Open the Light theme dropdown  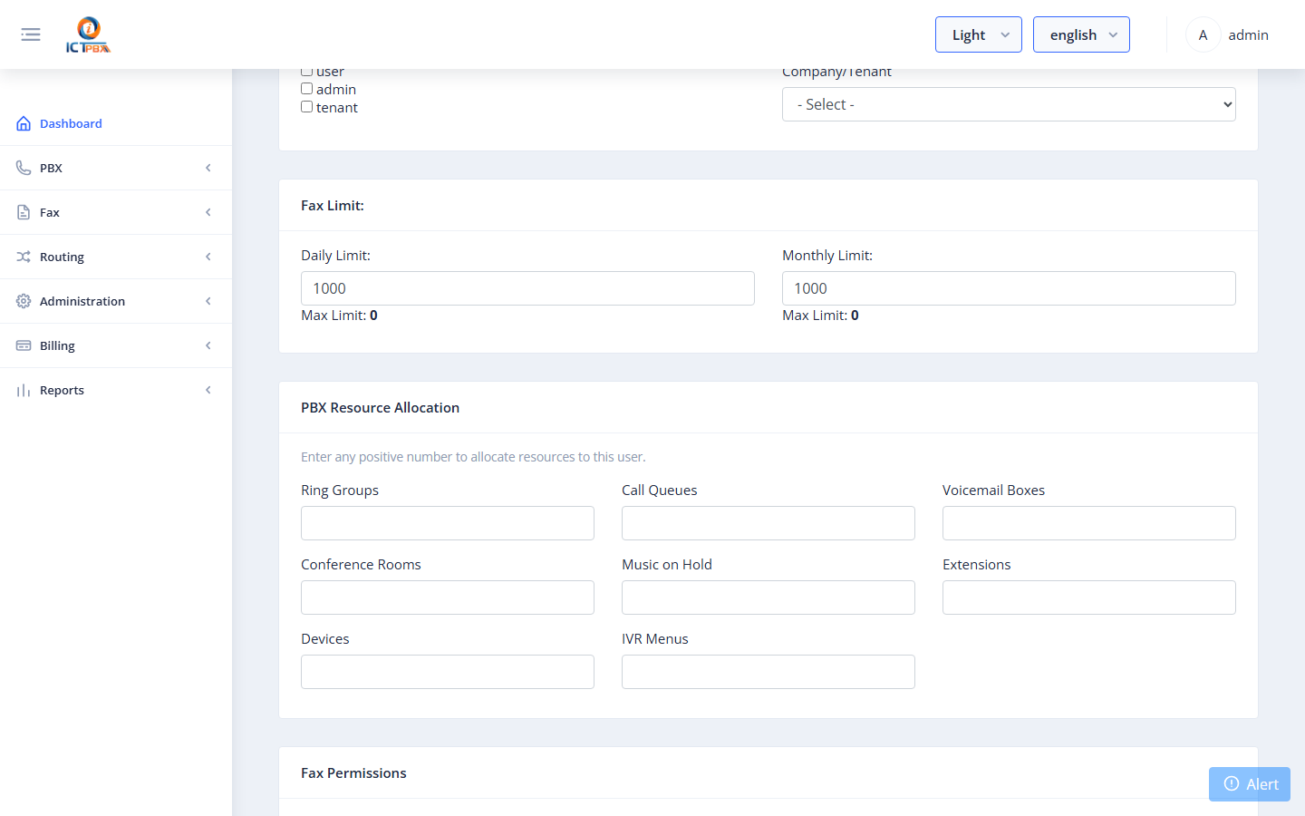tap(979, 34)
